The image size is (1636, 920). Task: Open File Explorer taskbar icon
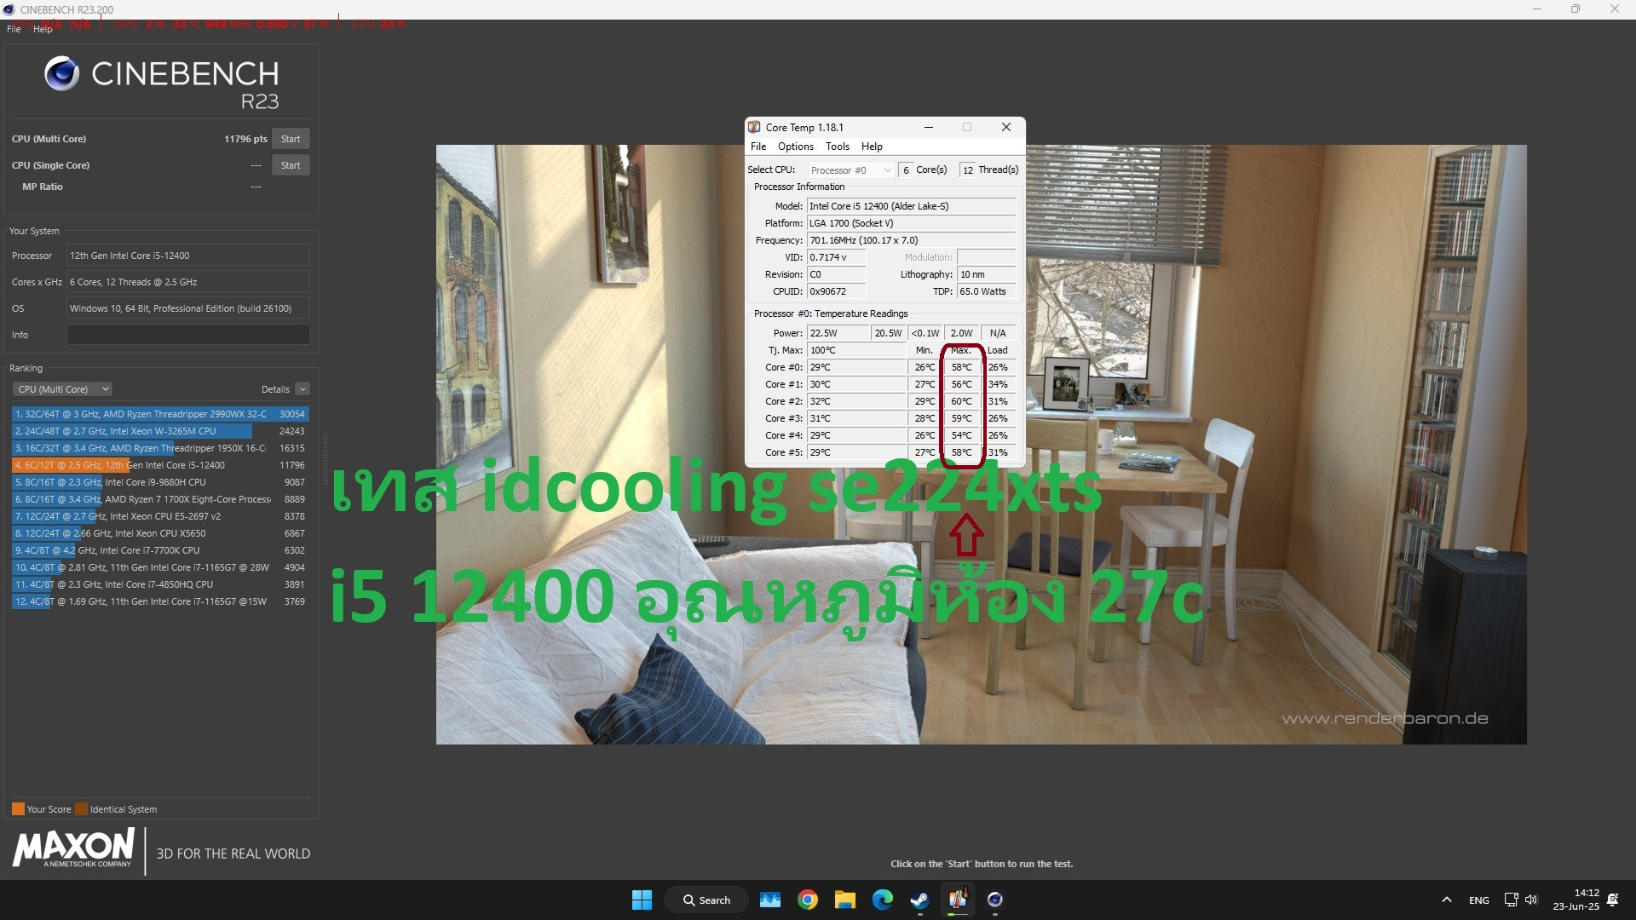click(844, 900)
